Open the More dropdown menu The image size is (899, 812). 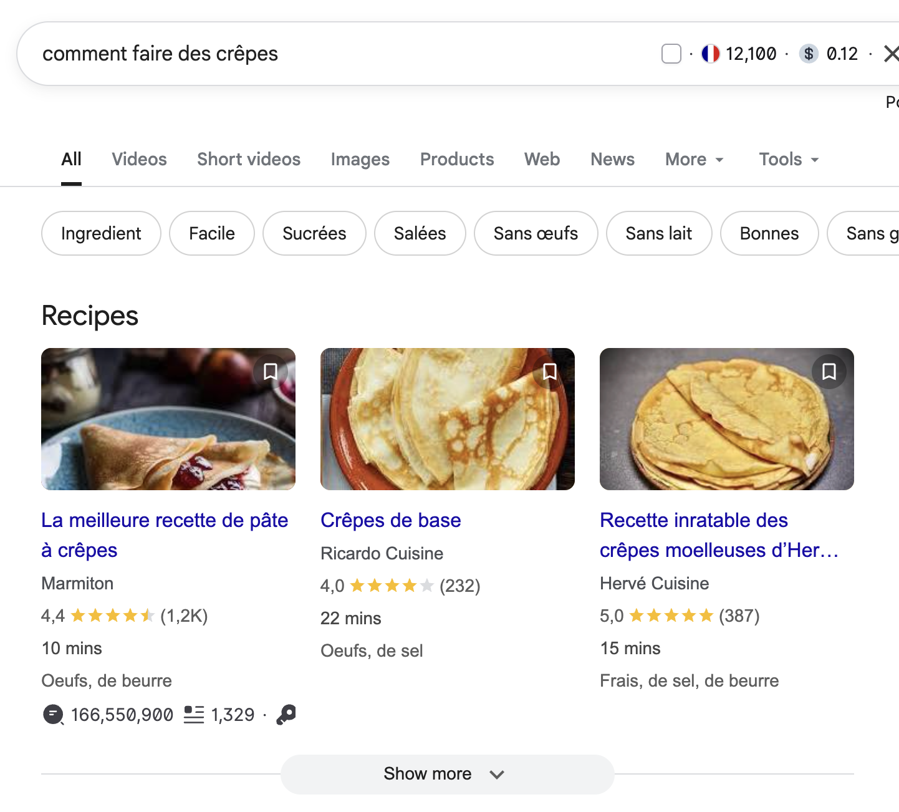[695, 160]
